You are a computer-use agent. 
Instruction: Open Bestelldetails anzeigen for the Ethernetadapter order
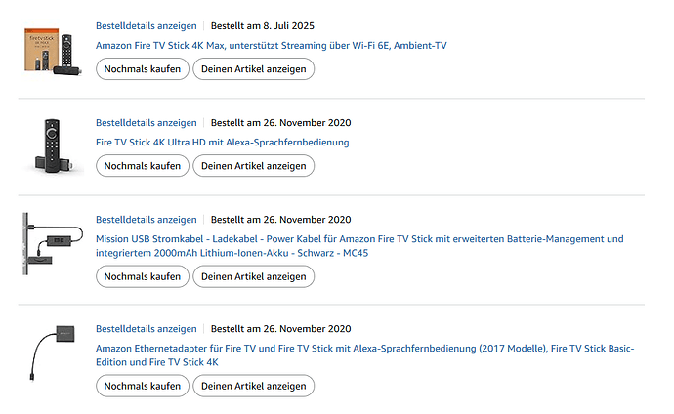click(146, 329)
